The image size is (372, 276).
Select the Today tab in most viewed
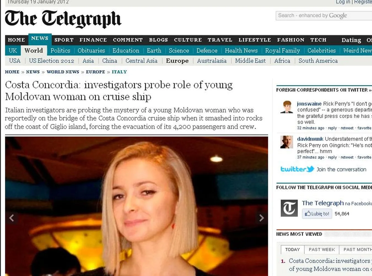pos(292,250)
